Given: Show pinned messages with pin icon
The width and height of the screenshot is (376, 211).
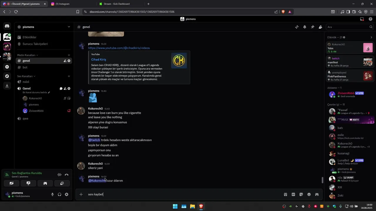Looking at the screenshot, I should pyautogui.click(x=313, y=27).
